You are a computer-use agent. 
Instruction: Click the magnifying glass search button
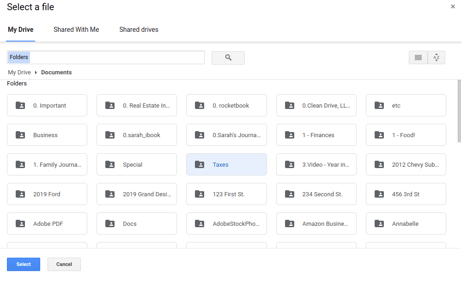tap(228, 58)
